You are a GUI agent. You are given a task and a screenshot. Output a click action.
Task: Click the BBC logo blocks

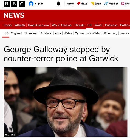click(x=14, y=4)
